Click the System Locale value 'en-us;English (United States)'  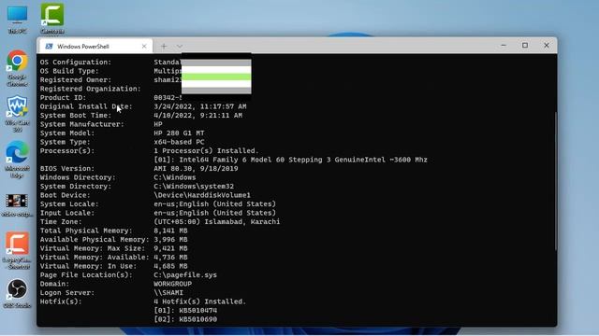tap(214, 203)
